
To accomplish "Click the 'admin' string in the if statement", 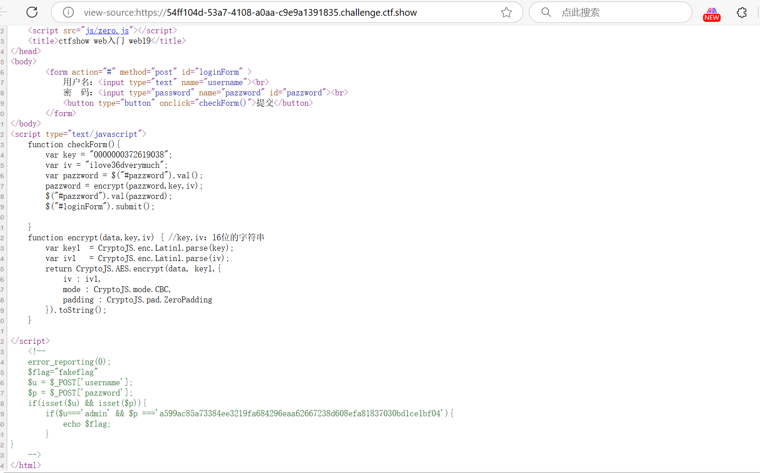I will click(97, 414).
